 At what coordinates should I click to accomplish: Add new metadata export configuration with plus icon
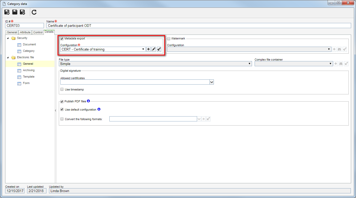(149, 49)
